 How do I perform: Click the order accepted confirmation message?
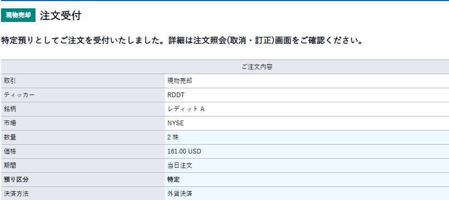(x=182, y=41)
